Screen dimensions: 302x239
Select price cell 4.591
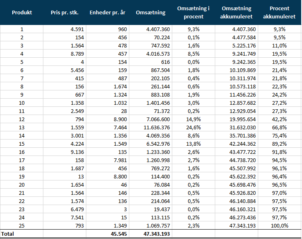click(77, 29)
